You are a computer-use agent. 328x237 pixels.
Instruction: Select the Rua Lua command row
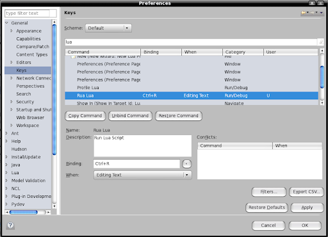click(x=192, y=95)
